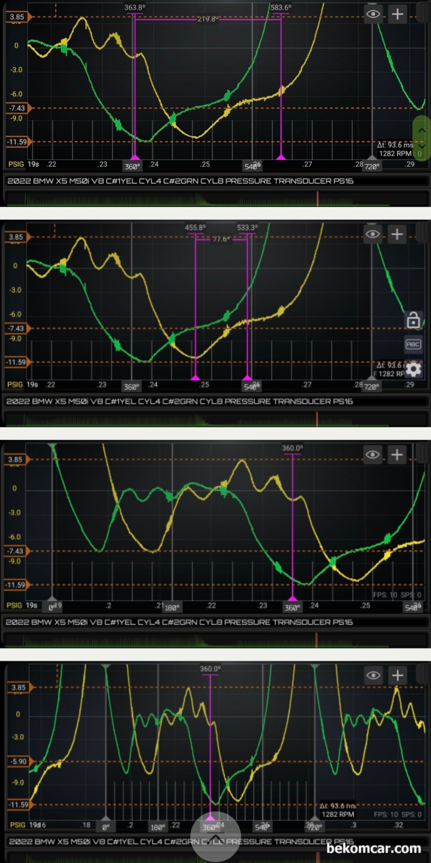This screenshot has width=431, height=863.
Task: Select the 3.85 level tag in the second chart
Action: [17, 237]
